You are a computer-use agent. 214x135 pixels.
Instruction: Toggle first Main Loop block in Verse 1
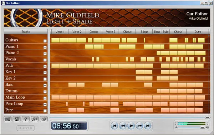pos(56,97)
